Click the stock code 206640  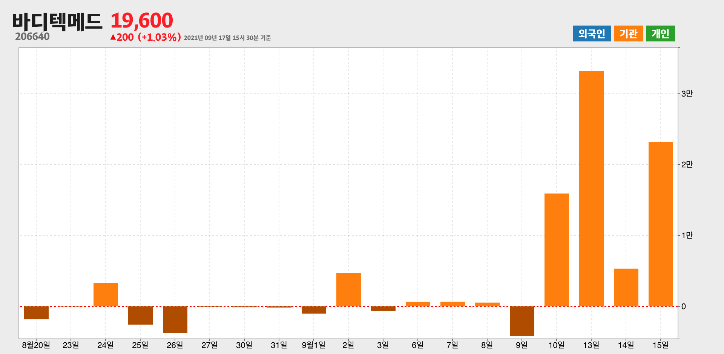tap(32, 37)
